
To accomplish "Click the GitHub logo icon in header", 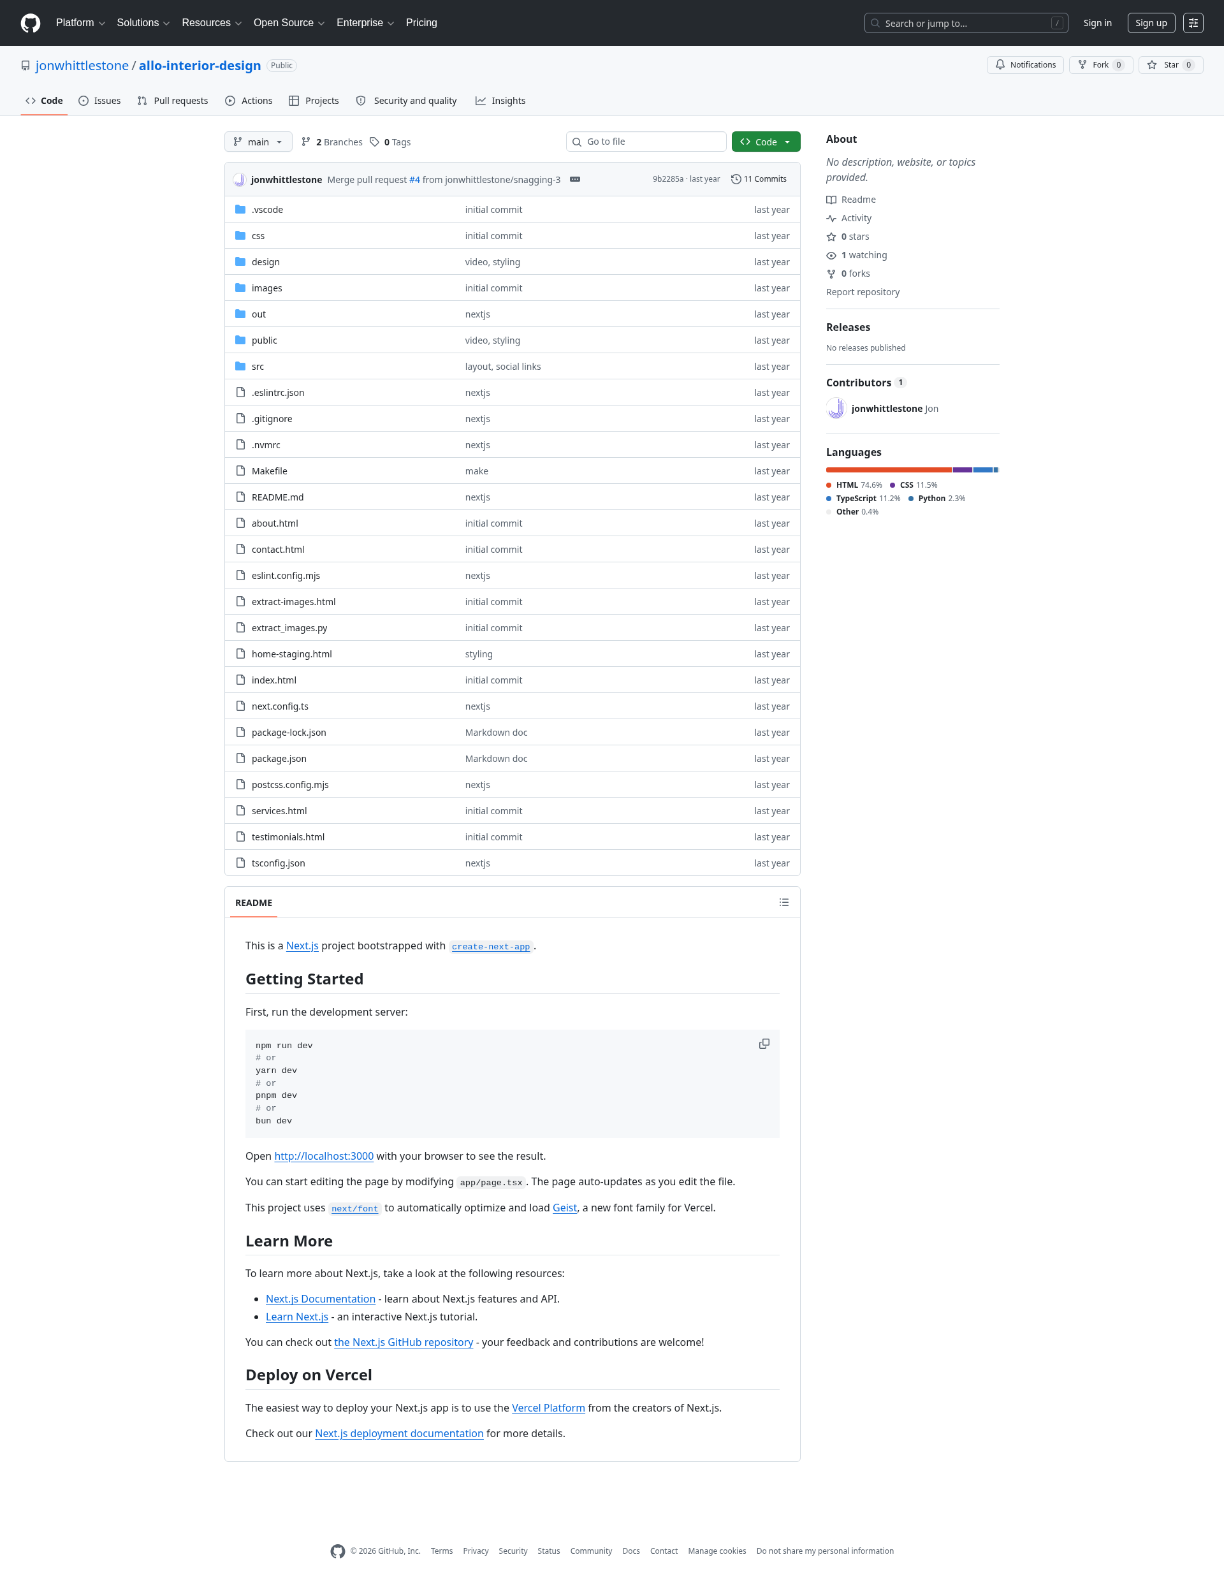I will (31, 23).
